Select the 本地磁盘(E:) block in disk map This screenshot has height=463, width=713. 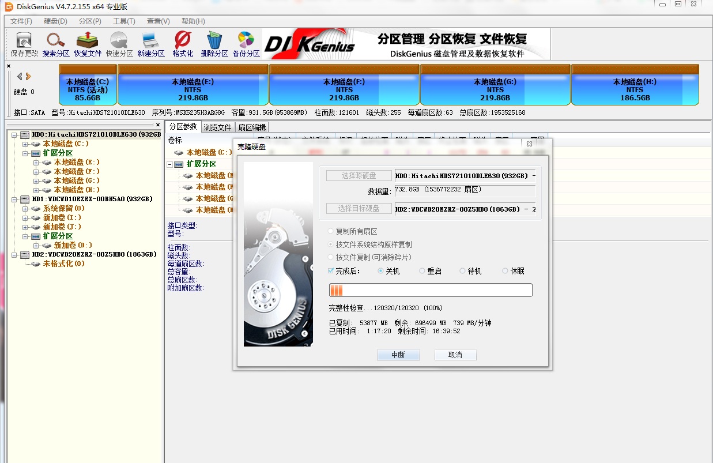[x=193, y=84]
